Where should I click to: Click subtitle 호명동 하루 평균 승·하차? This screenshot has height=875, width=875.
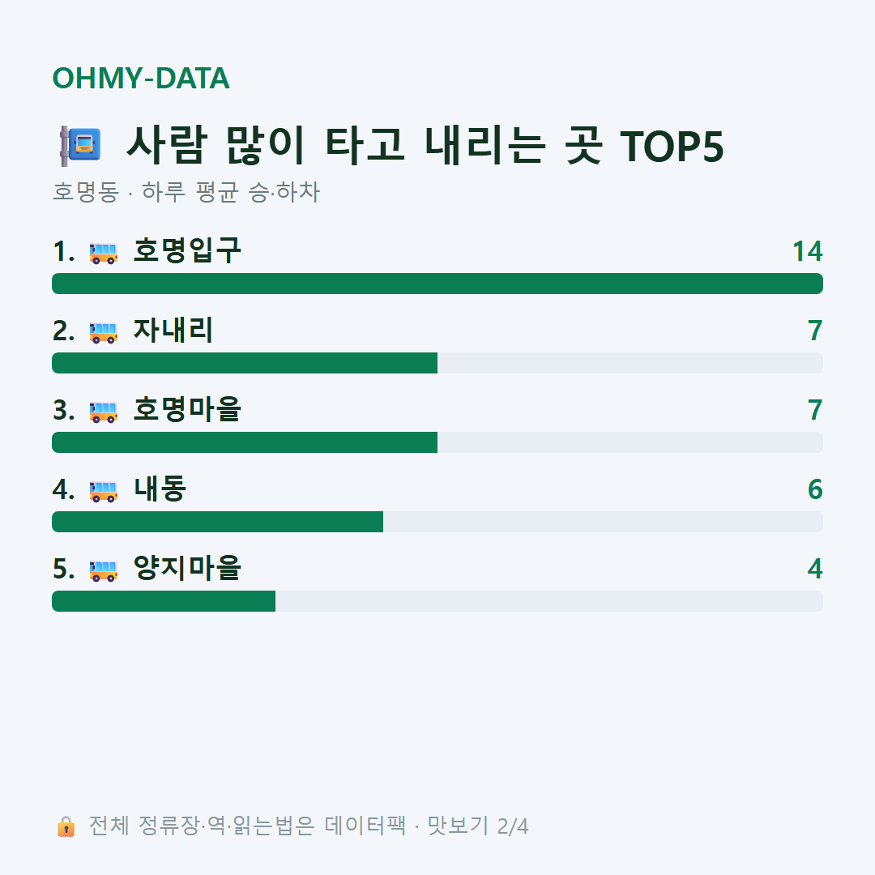coord(186,192)
